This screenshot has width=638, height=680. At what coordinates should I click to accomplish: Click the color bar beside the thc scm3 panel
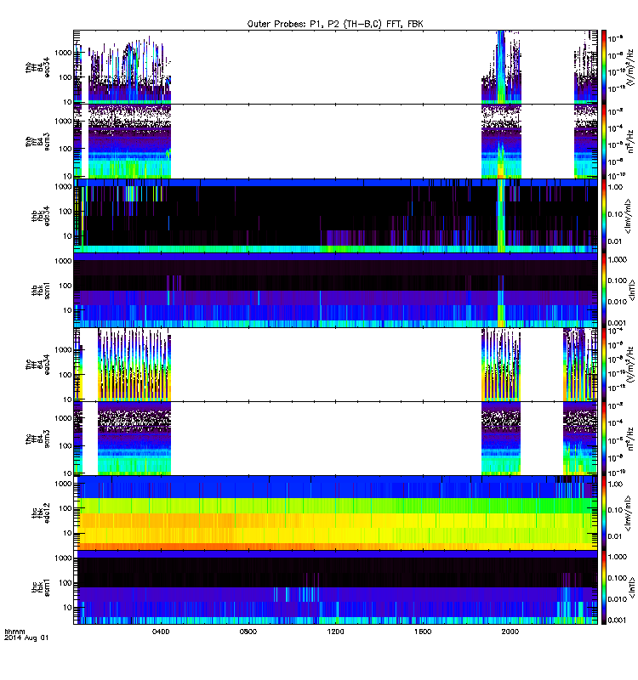(x=603, y=439)
